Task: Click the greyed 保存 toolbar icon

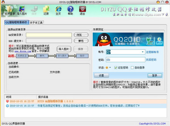Action: point(34,10)
